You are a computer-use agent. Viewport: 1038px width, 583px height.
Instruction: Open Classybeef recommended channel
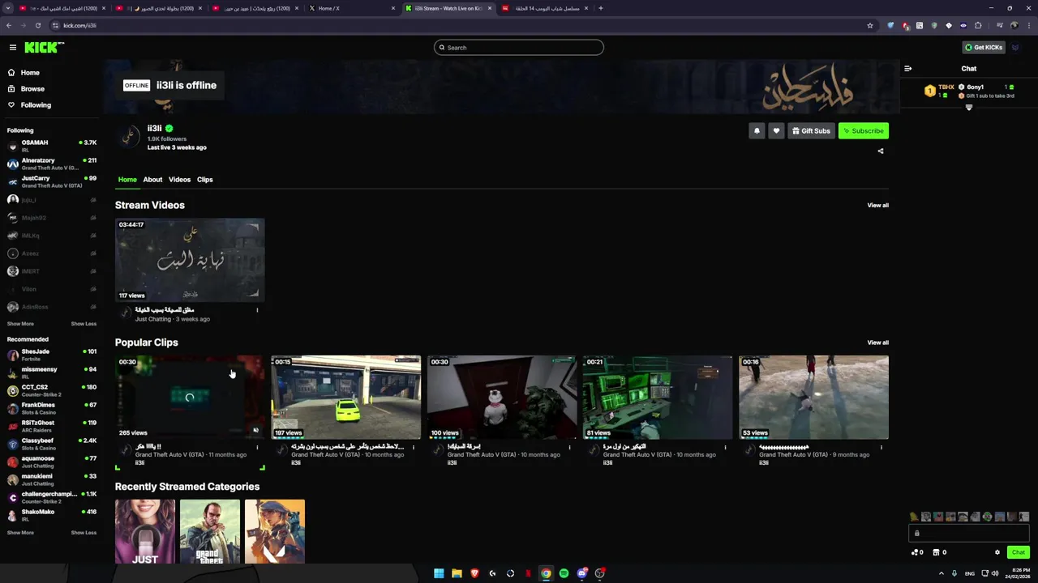click(x=52, y=444)
